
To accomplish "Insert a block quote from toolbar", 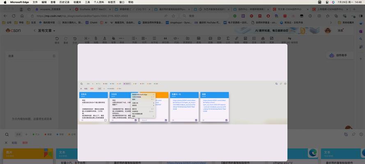I will click(165, 40).
